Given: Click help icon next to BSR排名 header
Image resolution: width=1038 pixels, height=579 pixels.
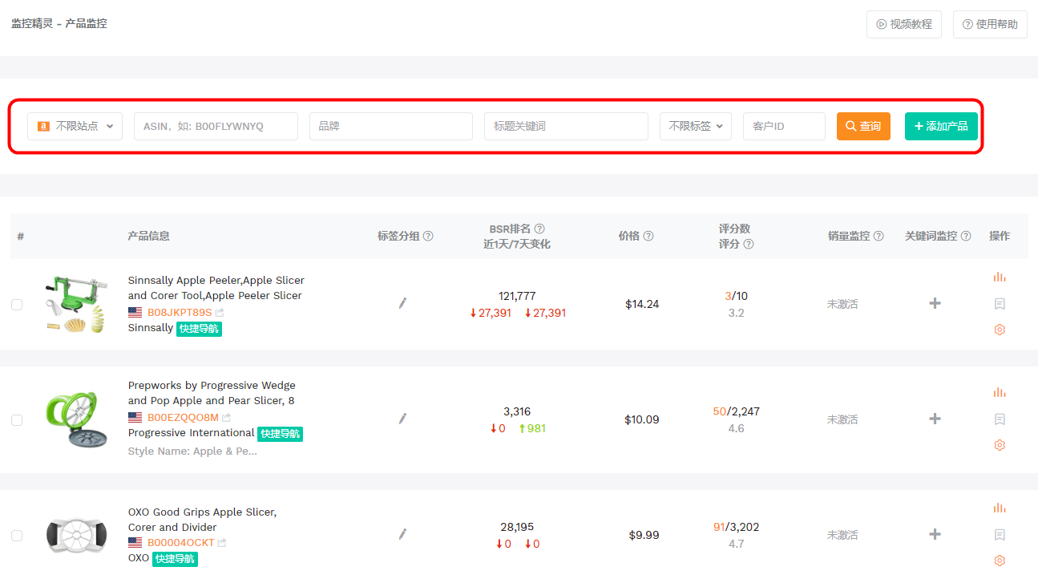Looking at the screenshot, I should (539, 229).
